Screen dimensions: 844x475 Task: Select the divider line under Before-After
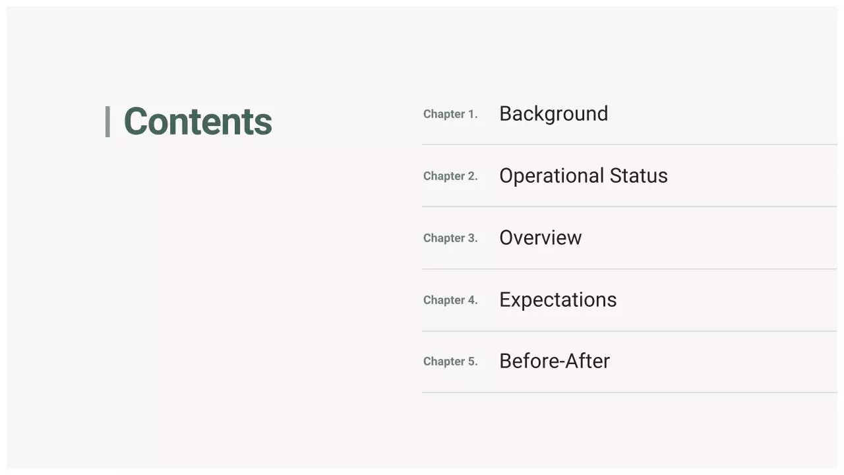[629, 393]
